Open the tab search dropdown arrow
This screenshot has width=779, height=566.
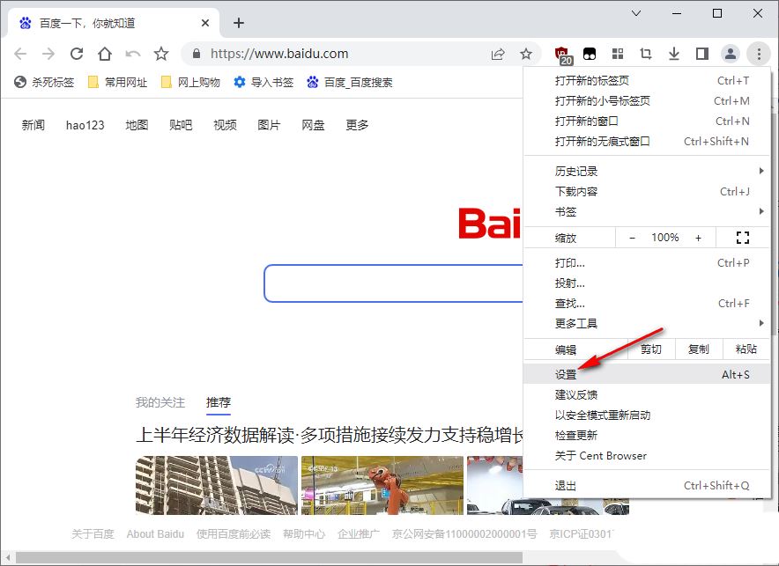point(638,13)
